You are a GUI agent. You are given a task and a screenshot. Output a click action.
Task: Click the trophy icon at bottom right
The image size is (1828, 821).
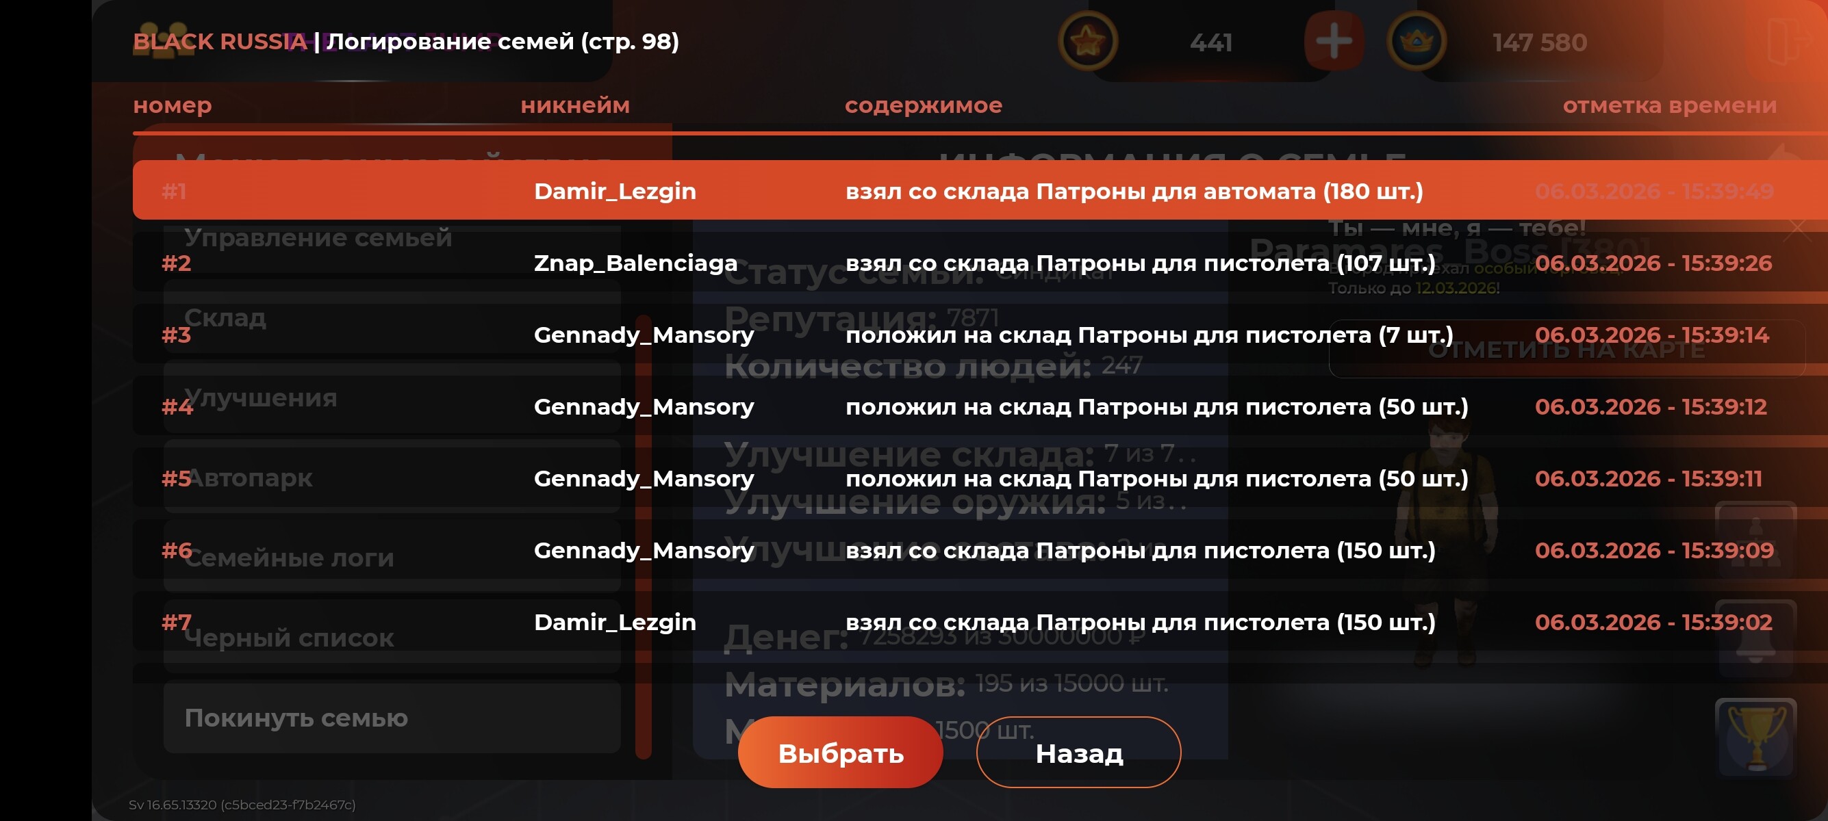click(x=1755, y=738)
